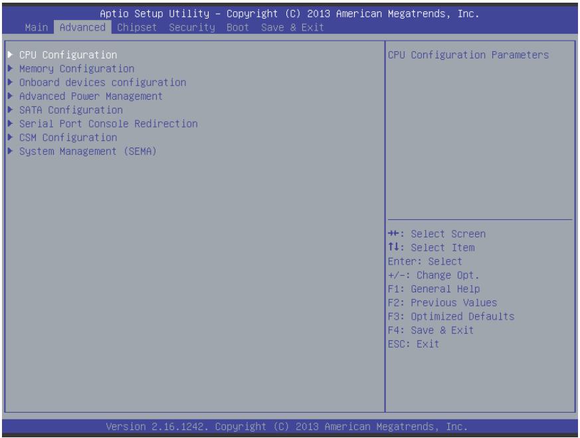Open System Management (SEMA) entry

point(88,152)
